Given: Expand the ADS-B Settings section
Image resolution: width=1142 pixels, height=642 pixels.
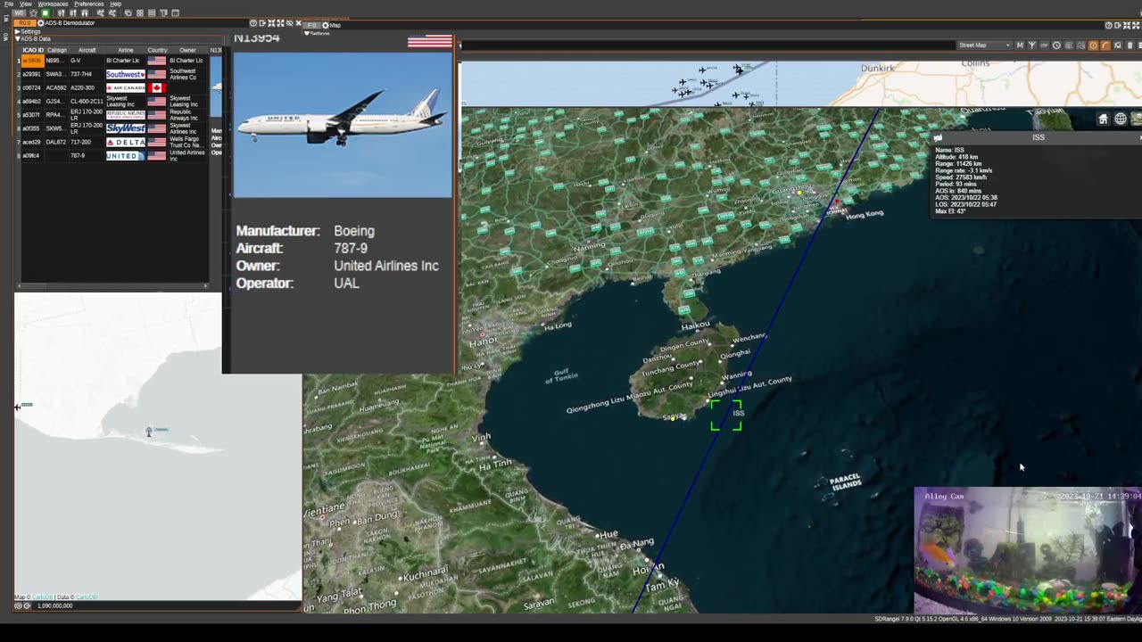Looking at the screenshot, I should pyautogui.click(x=18, y=31).
